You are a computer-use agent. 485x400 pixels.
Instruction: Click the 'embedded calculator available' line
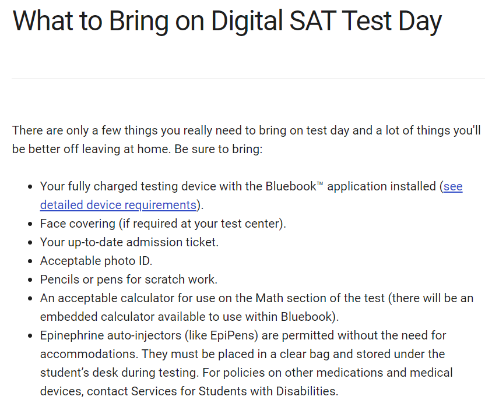(x=189, y=317)
